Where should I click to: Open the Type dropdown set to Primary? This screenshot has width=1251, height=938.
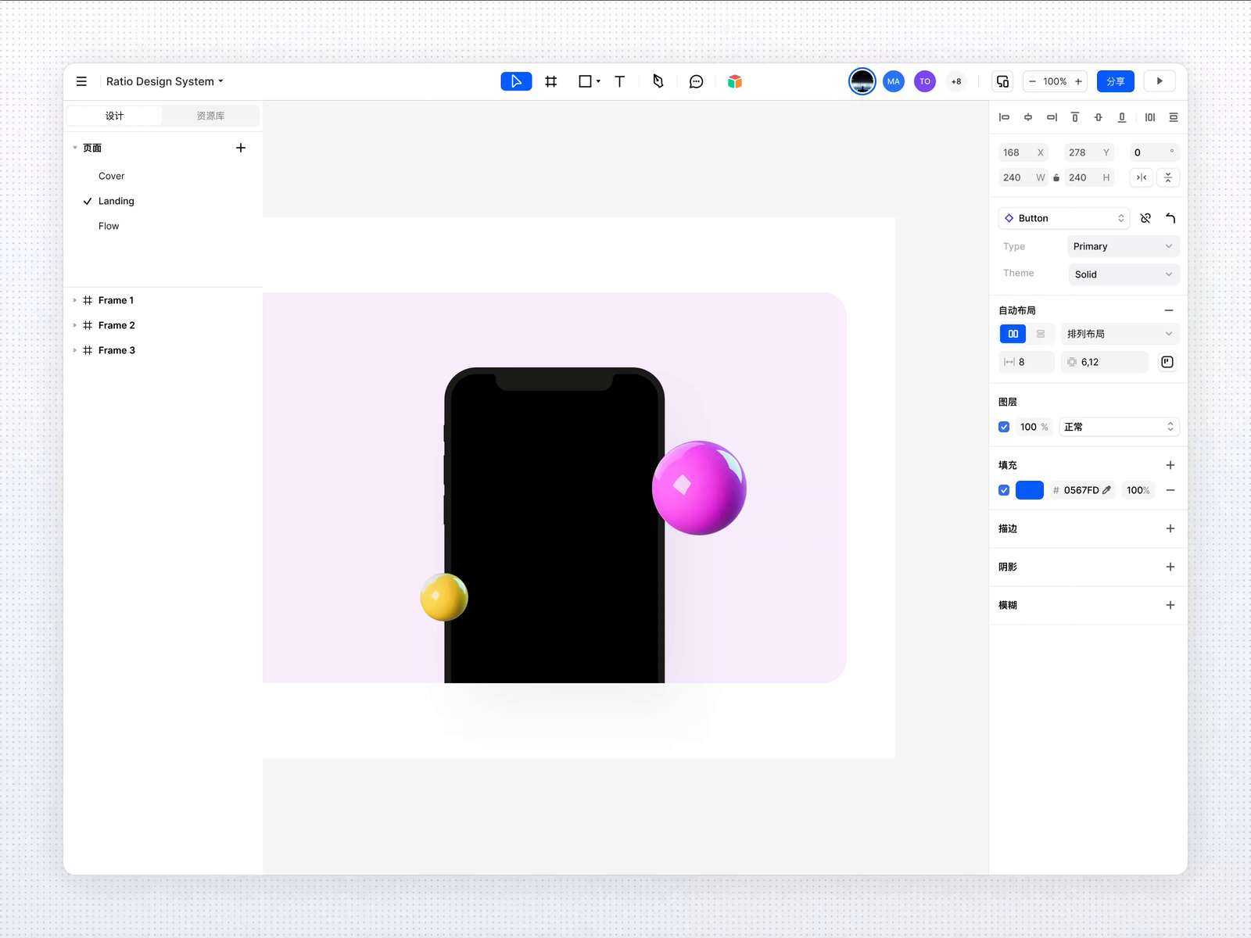1123,246
